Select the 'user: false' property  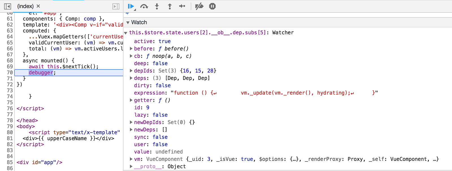tap(151, 144)
